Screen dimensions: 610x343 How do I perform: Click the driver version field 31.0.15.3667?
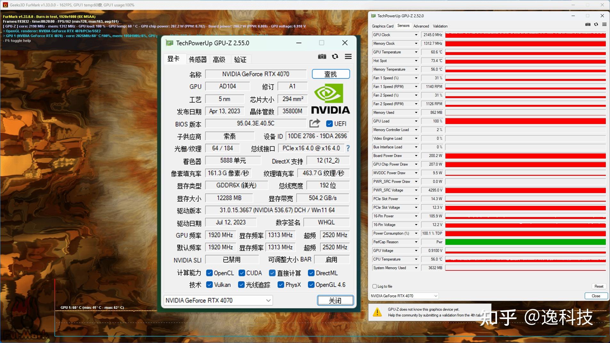pyautogui.click(x=277, y=210)
